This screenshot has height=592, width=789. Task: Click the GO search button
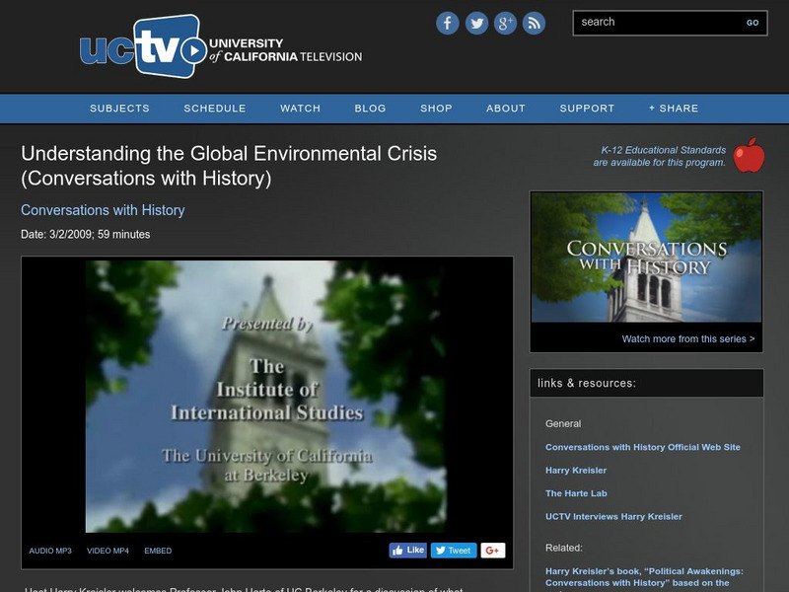(753, 23)
